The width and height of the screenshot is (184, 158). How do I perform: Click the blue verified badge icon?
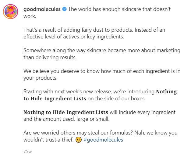pos(64,9)
